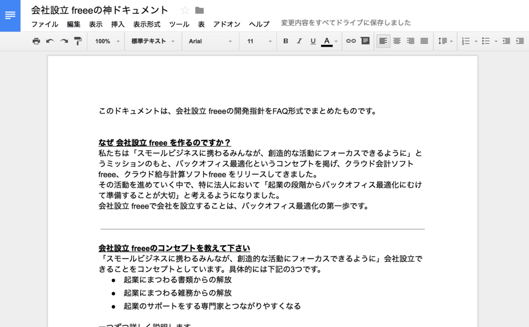Expand numbered list options arrow
Viewport: 529px width, 327px height.
476,41
